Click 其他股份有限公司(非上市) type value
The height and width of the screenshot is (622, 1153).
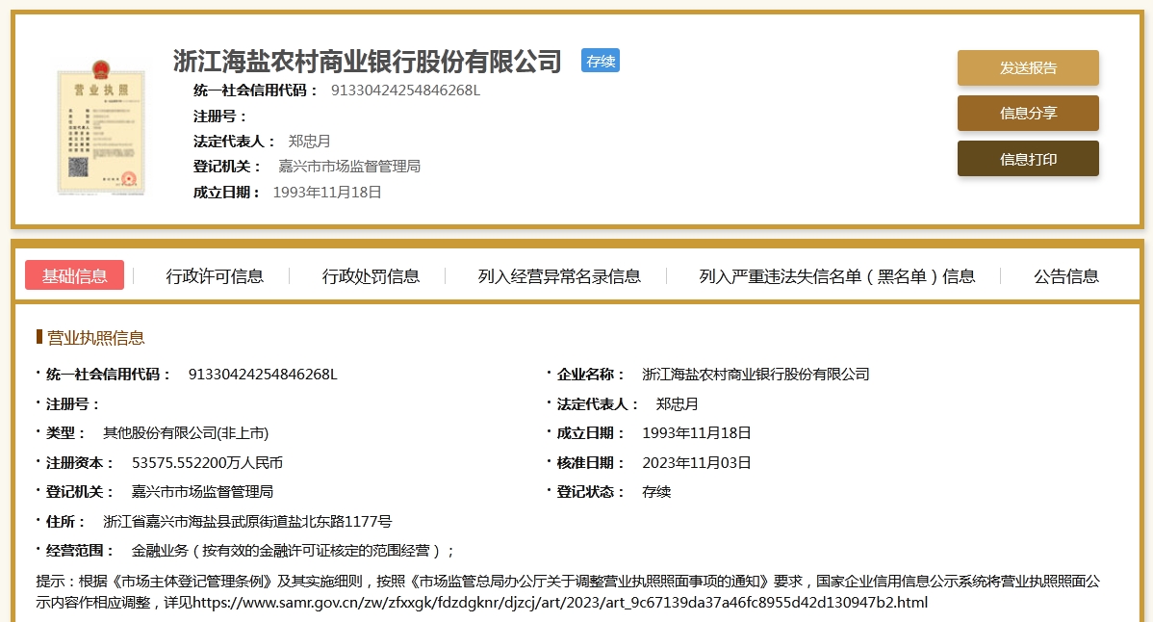186,433
